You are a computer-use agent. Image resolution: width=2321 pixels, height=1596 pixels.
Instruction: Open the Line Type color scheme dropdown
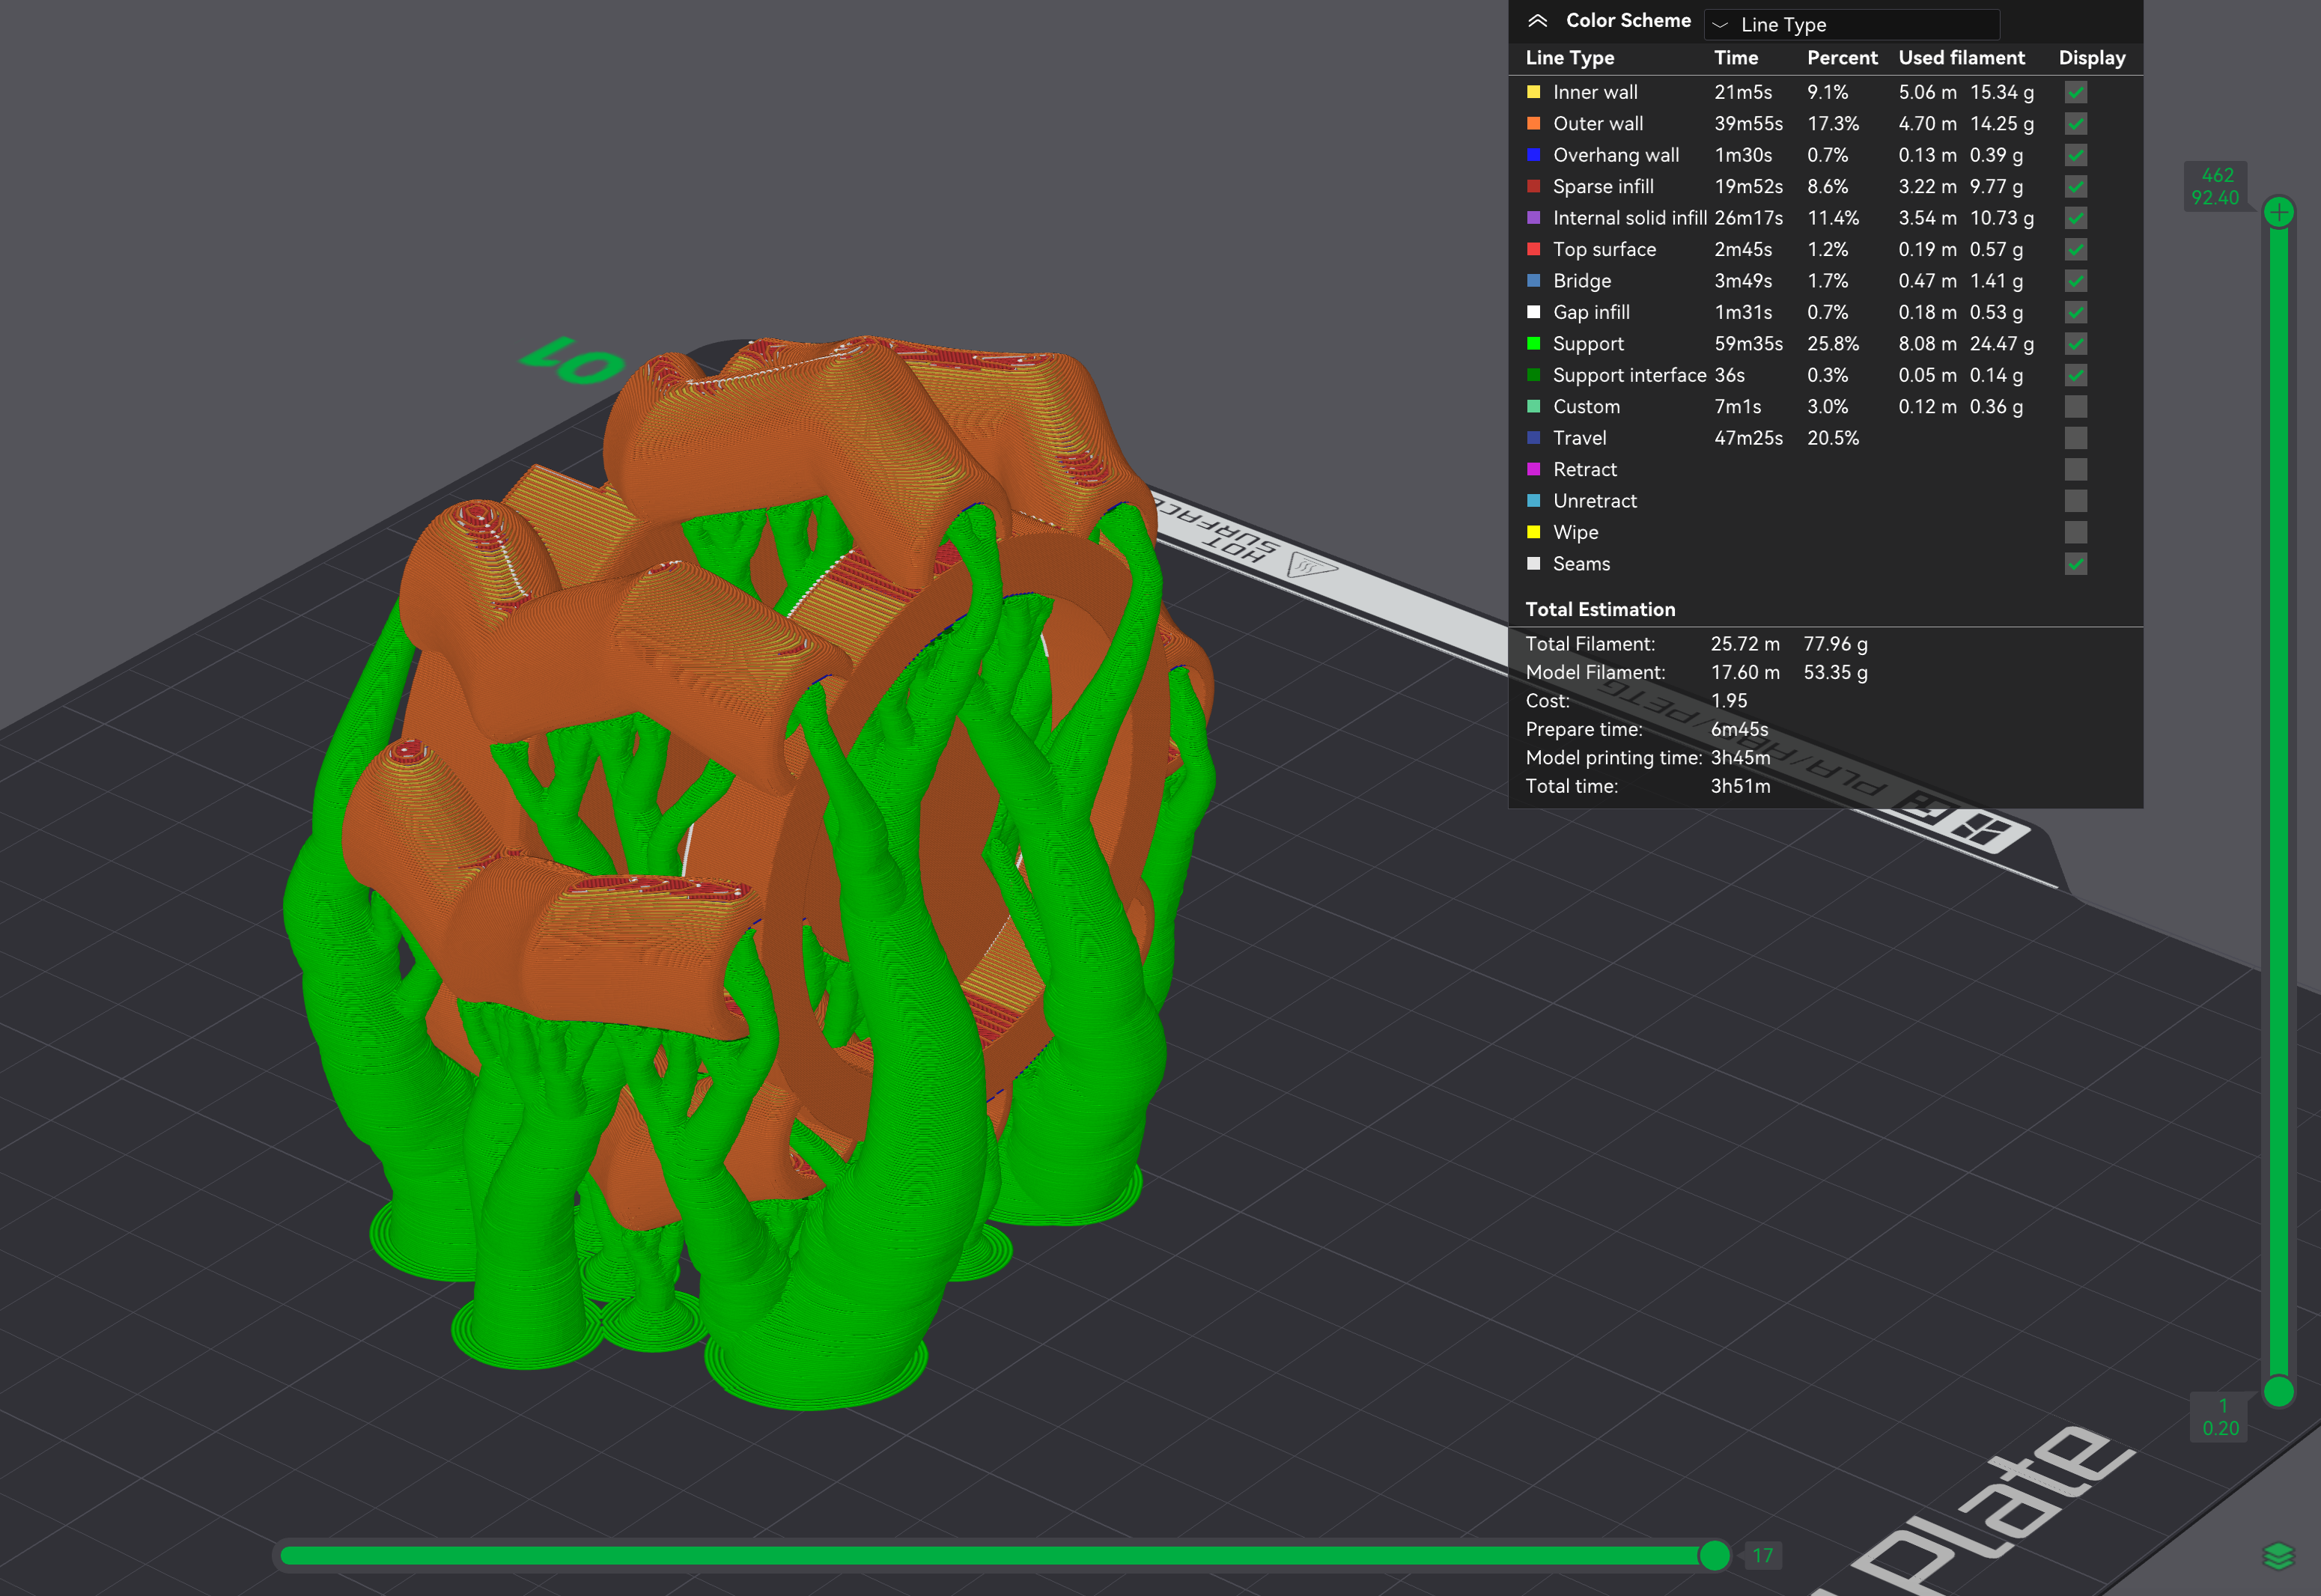coord(1851,24)
